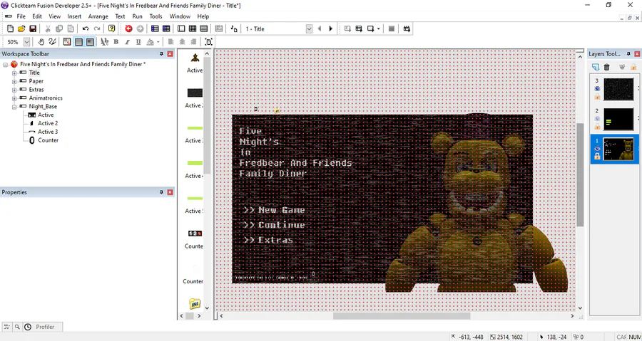Select layer 2 thumbnail

(x=618, y=119)
